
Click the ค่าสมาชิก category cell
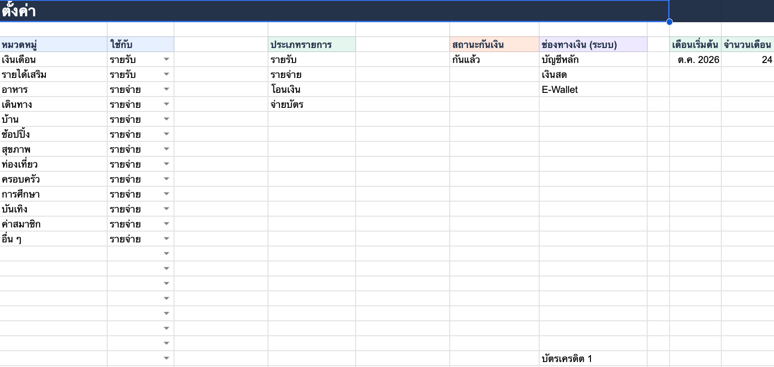pyautogui.click(x=54, y=224)
